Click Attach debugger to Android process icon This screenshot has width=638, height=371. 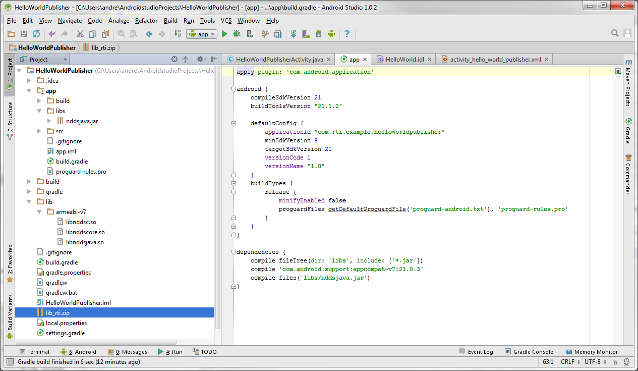point(249,34)
